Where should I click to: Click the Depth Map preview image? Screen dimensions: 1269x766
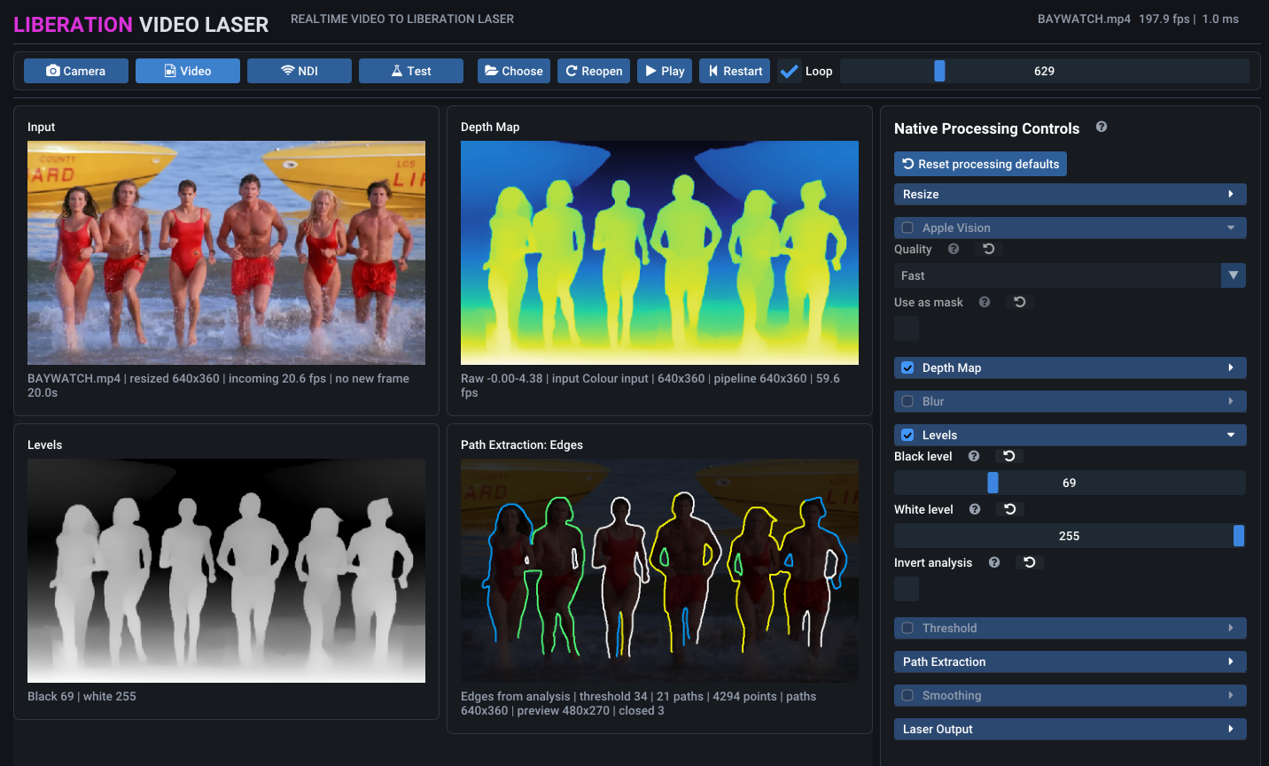click(x=659, y=252)
